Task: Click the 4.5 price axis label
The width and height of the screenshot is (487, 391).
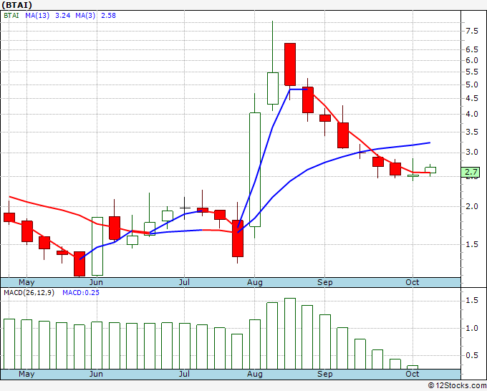Action: point(472,99)
